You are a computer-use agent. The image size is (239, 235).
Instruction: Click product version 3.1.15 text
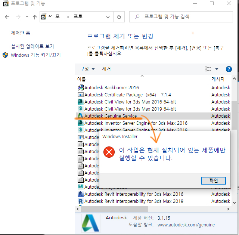click(x=164, y=218)
